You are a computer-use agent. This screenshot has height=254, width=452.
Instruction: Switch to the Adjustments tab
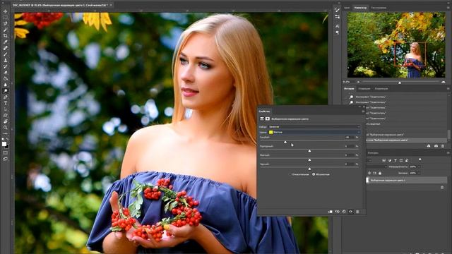coord(381,89)
